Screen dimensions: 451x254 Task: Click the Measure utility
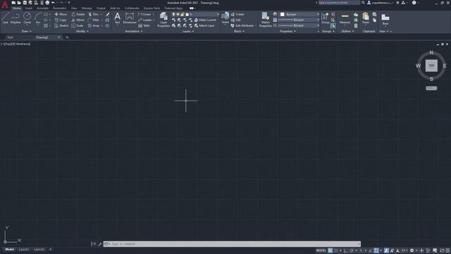click(345, 18)
